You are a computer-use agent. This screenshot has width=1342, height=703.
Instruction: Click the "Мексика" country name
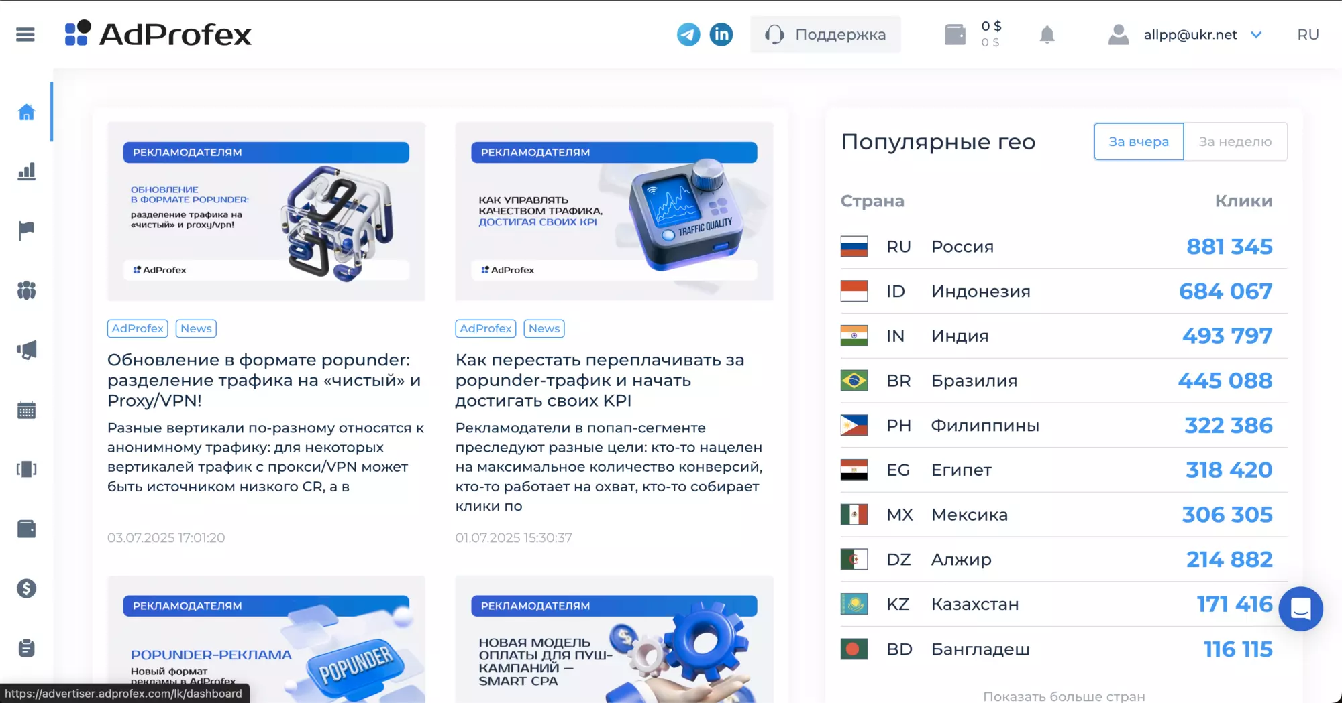click(969, 515)
